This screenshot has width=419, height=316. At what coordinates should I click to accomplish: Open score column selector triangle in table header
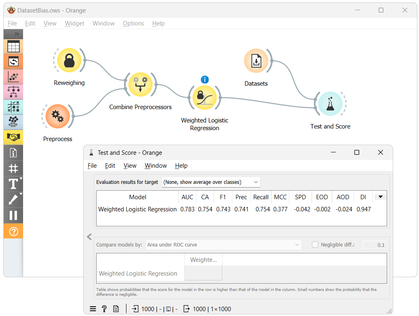(381, 197)
